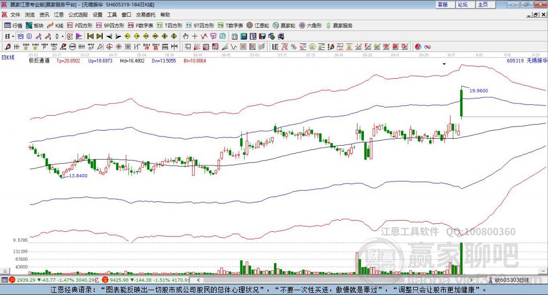Click Shanghai index 2939.29 status entry
Viewport: 548px width, 295px height.
54,280
